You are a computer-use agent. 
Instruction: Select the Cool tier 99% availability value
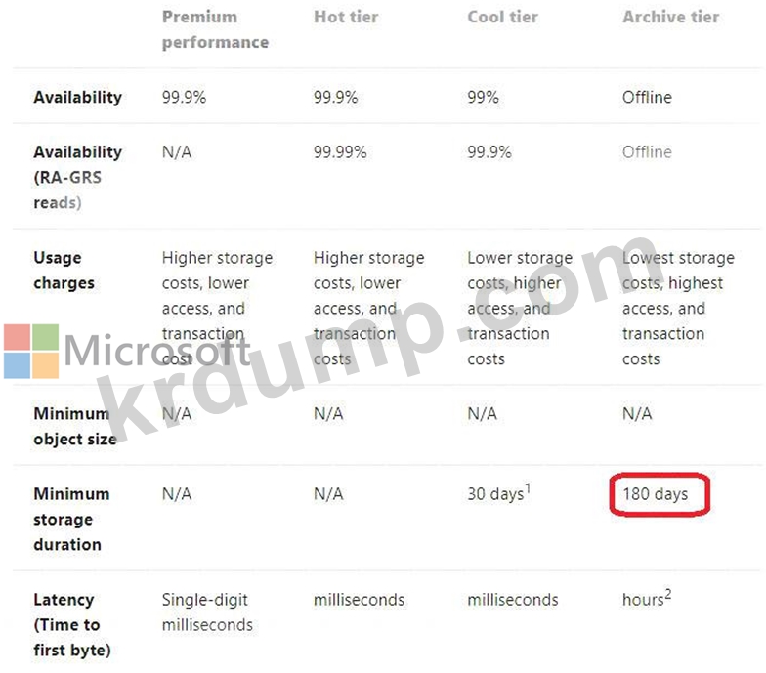pyautogui.click(x=483, y=97)
